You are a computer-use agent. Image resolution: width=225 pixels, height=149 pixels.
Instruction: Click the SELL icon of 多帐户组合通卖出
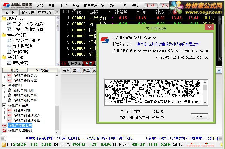click(x=9, y=120)
